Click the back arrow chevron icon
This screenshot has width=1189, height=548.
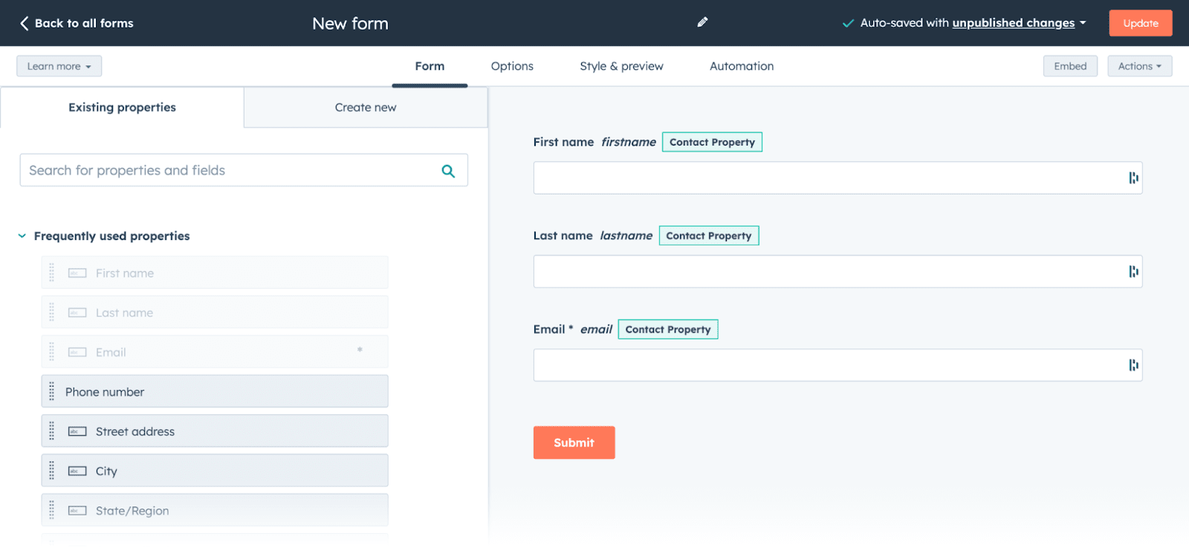[24, 23]
